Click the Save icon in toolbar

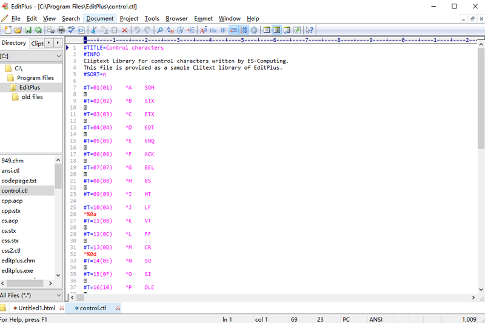[28, 30]
